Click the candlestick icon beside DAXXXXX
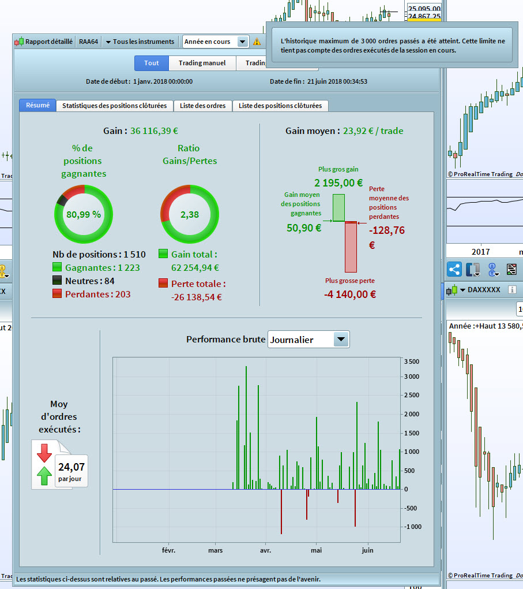 point(451,290)
